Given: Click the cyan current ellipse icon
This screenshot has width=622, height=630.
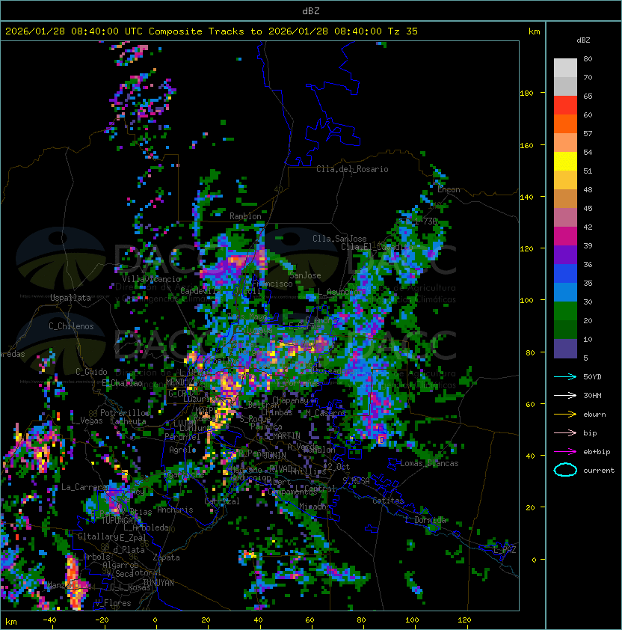Looking at the screenshot, I should 565,471.
